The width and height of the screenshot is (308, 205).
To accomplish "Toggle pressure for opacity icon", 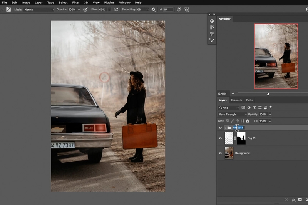I will [85, 9].
